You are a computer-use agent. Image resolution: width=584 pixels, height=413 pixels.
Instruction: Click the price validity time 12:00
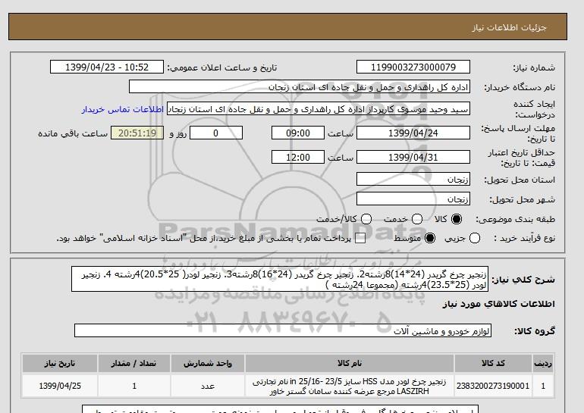coord(298,157)
